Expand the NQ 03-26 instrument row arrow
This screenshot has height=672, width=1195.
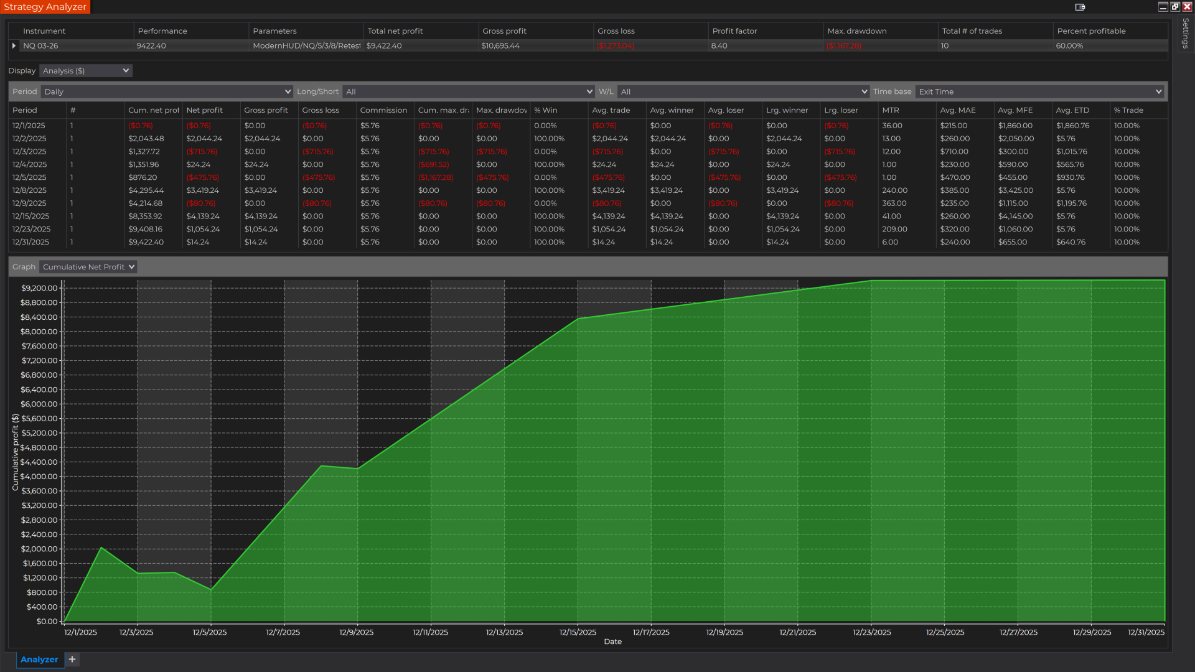[13, 45]
